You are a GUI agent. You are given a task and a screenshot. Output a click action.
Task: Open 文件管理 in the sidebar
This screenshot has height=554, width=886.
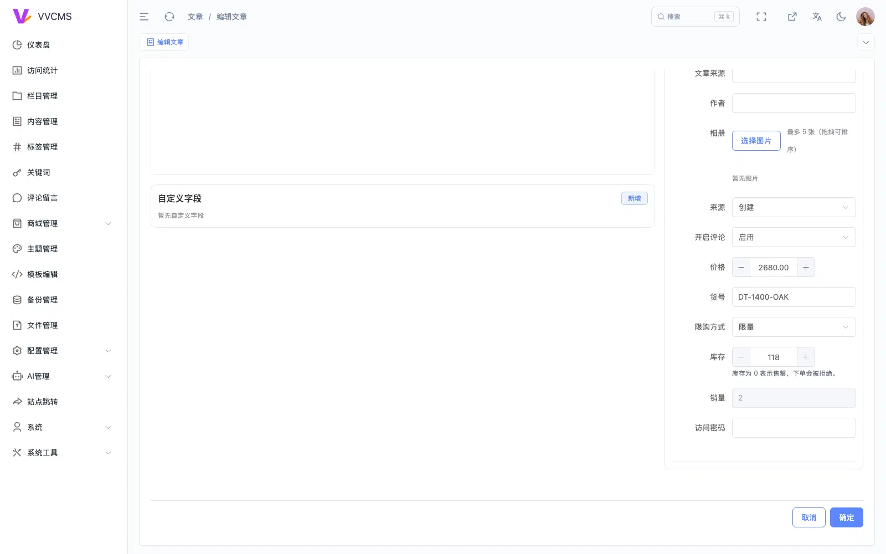tap(64, 325)
